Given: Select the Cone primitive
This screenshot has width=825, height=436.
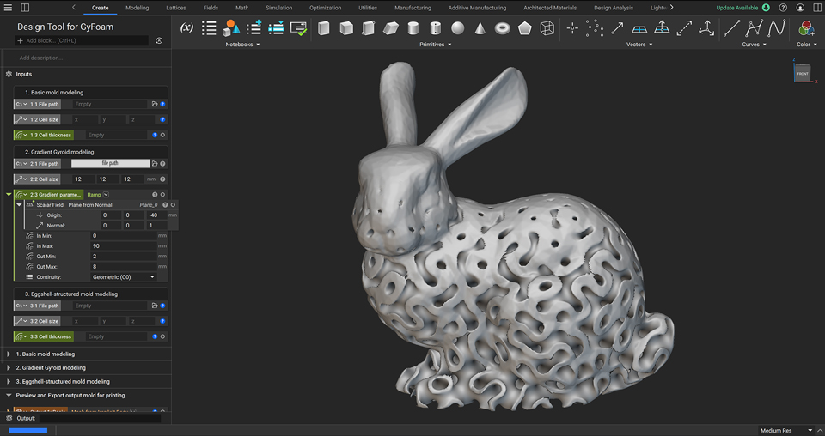Looking at the screenshot, I should [x=480, y=28].
